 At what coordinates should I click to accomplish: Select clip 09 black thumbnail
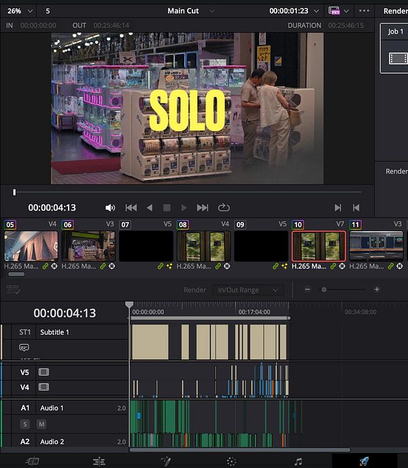coord(261,246)
